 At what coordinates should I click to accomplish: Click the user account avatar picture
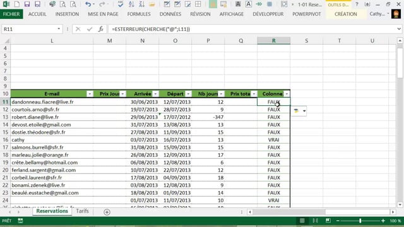pyautogui.click(x=396, y=14)
